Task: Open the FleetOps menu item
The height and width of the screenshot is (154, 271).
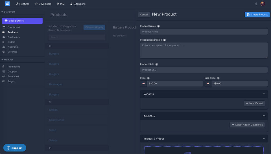Action: 23,4
